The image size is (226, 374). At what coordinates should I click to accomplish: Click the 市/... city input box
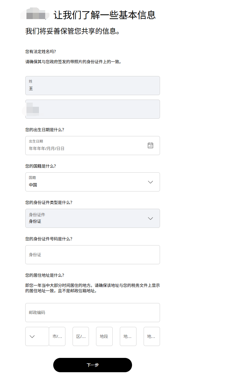click(x=57, y=336)
